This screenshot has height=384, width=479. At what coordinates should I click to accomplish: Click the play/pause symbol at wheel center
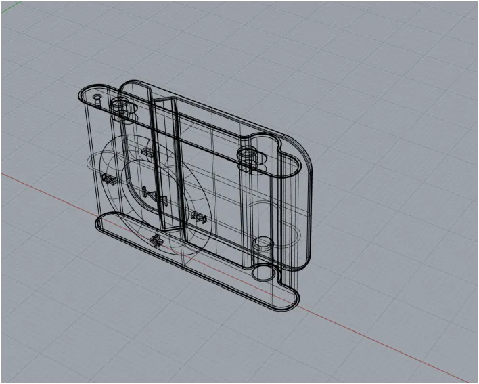click(x=155, y=196)
